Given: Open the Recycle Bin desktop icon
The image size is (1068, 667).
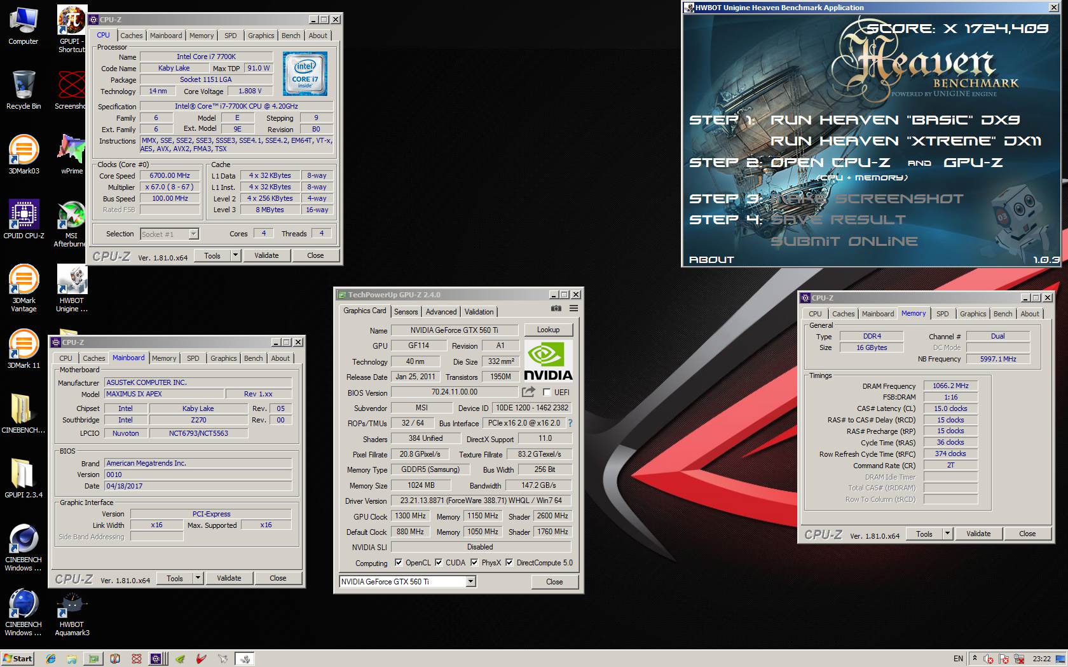Looking at the screenshot, I should click(24, 90).
